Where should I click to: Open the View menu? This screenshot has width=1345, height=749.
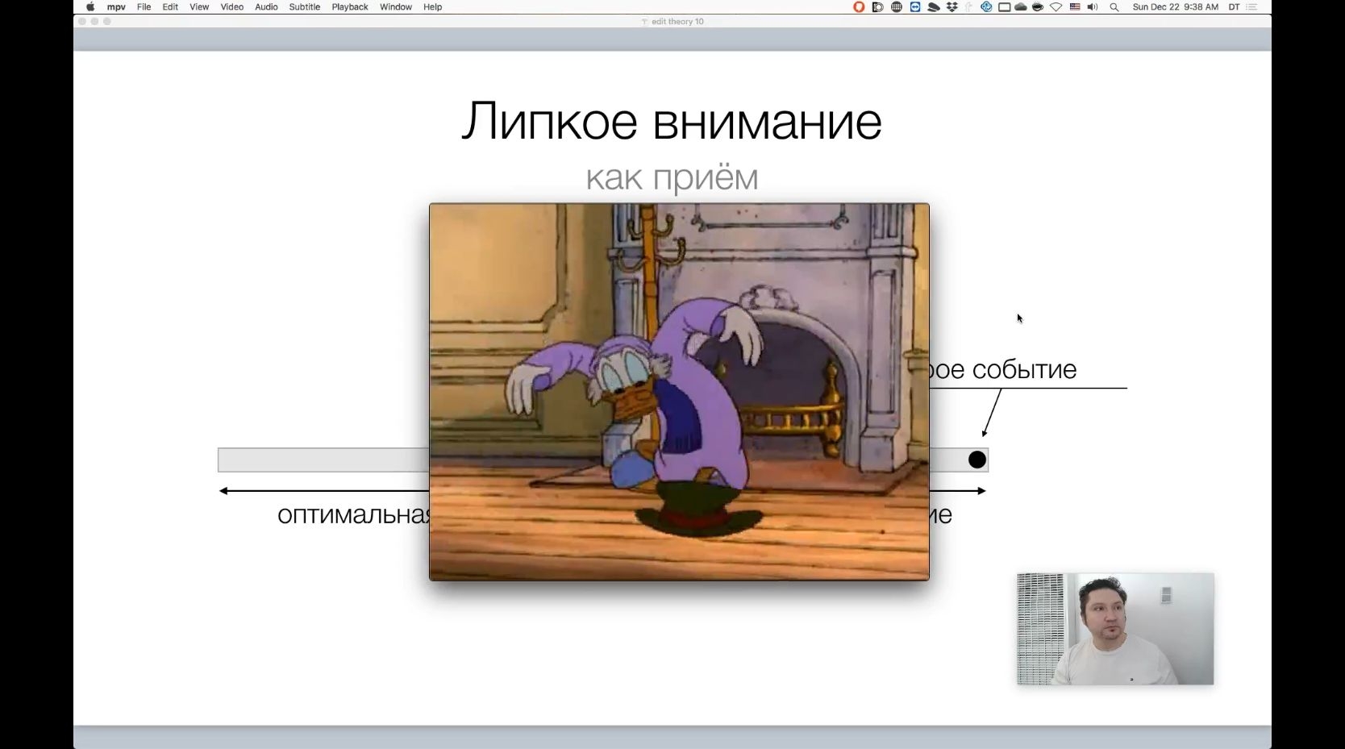[x=199, y=7]
